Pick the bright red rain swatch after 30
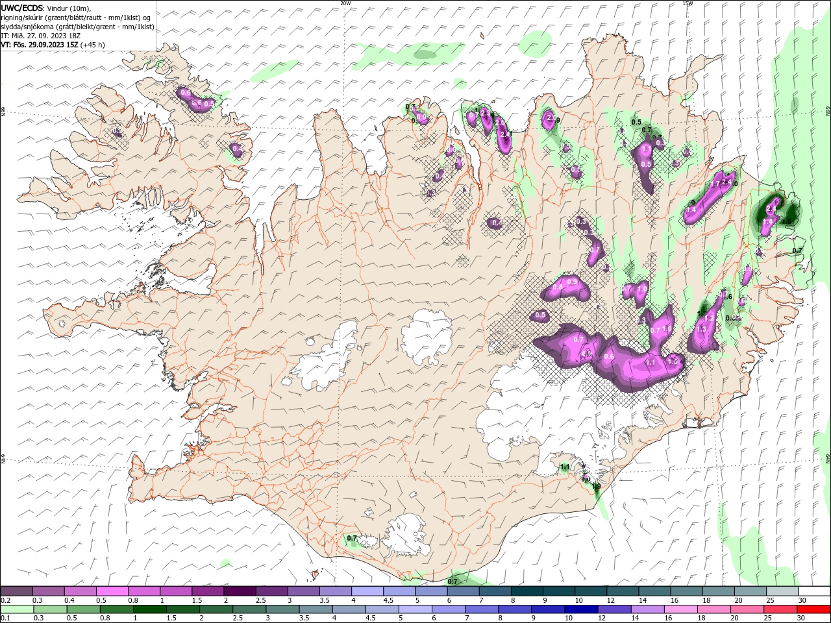Screen dimensions: 831x623 [812, 609]
